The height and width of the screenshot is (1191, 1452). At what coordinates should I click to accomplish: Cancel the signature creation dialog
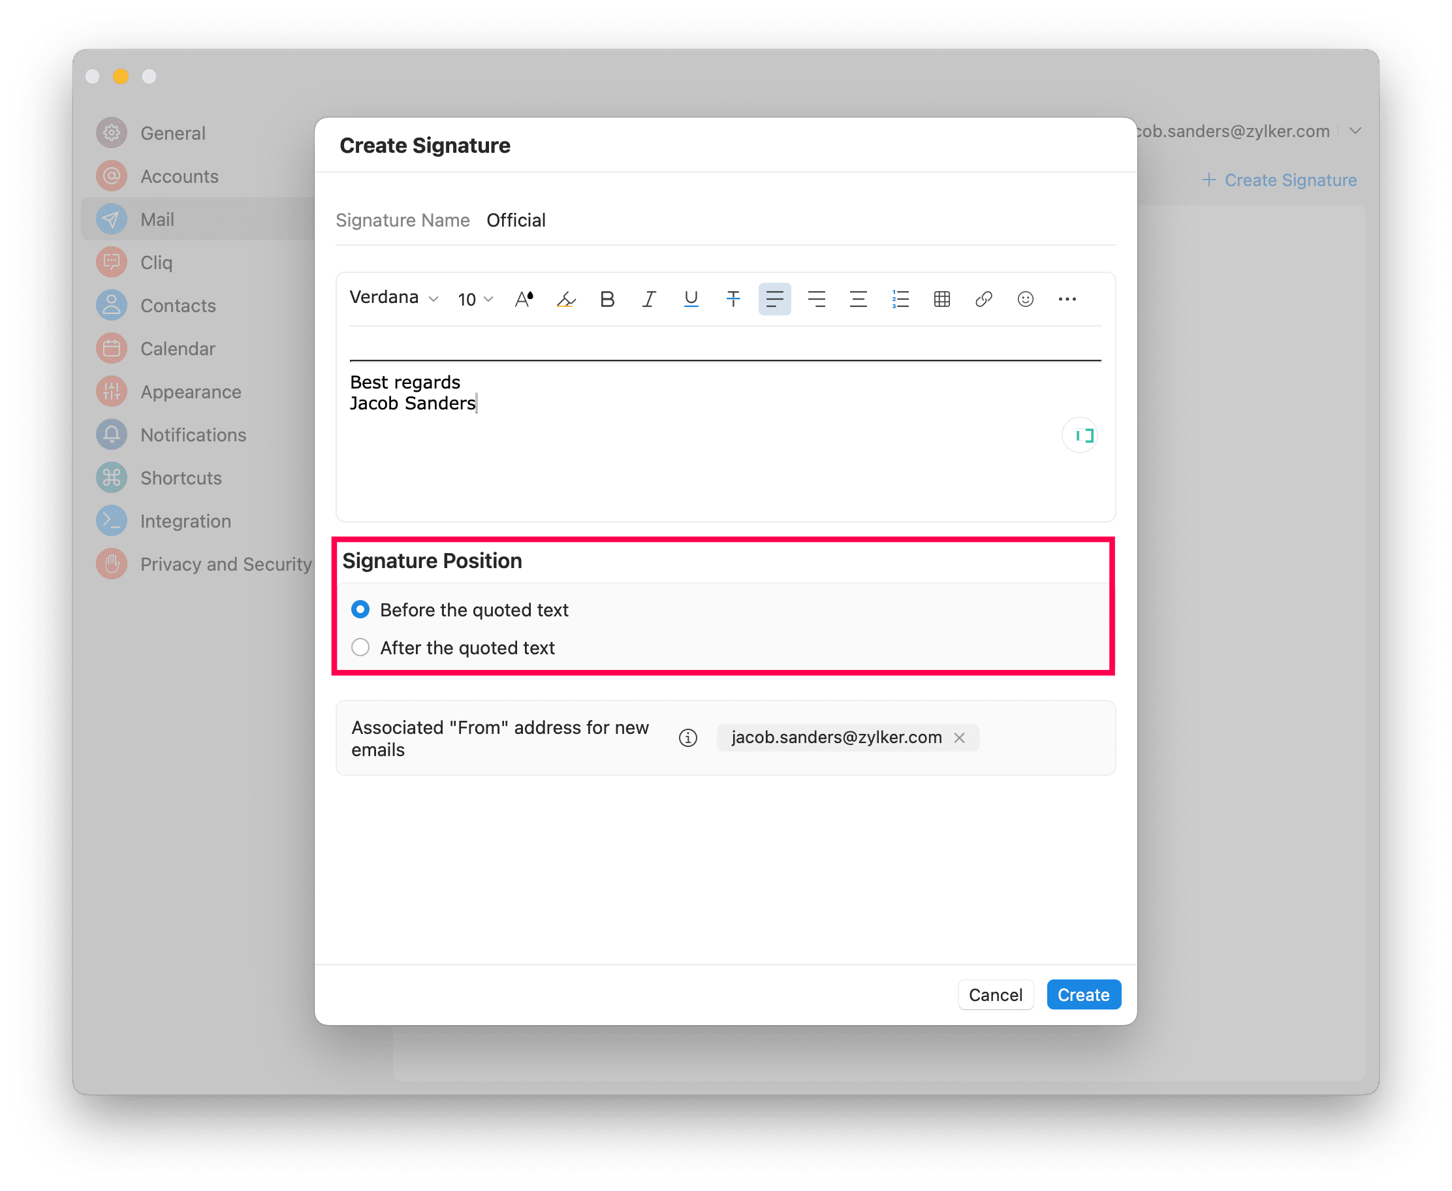[995, 994]
